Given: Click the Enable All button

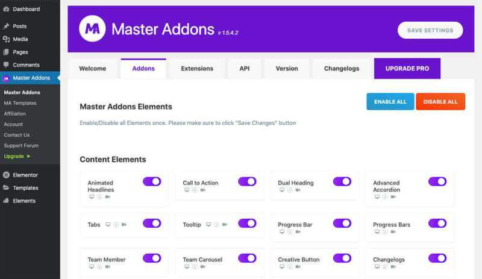Looking at the screenshot, I should [x=390, y=101].
